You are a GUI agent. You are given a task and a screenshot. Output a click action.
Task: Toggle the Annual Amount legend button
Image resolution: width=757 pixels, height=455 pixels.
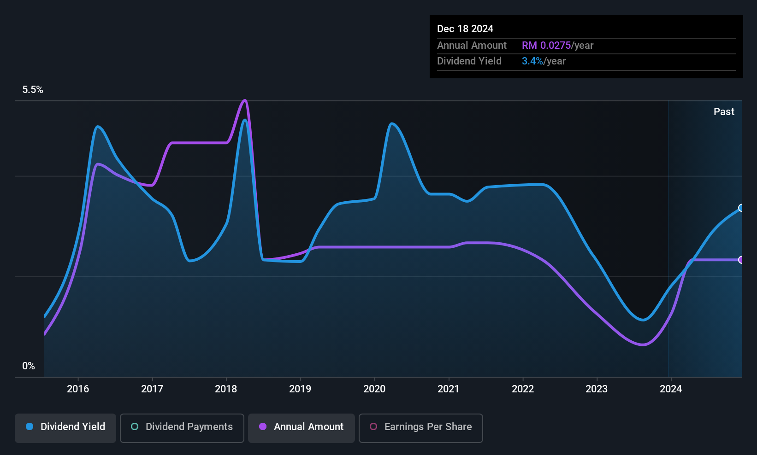(x=301, y=428)
